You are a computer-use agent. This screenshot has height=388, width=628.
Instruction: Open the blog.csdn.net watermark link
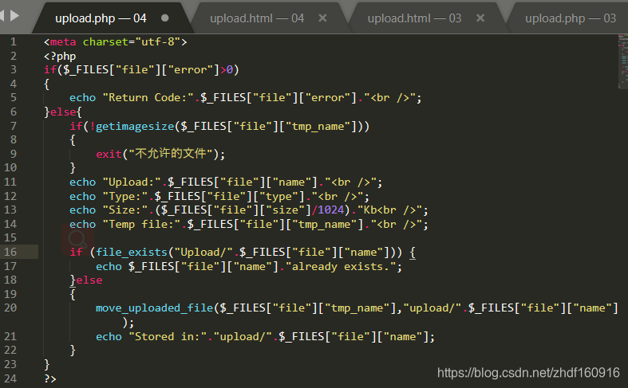pos(528,373)
